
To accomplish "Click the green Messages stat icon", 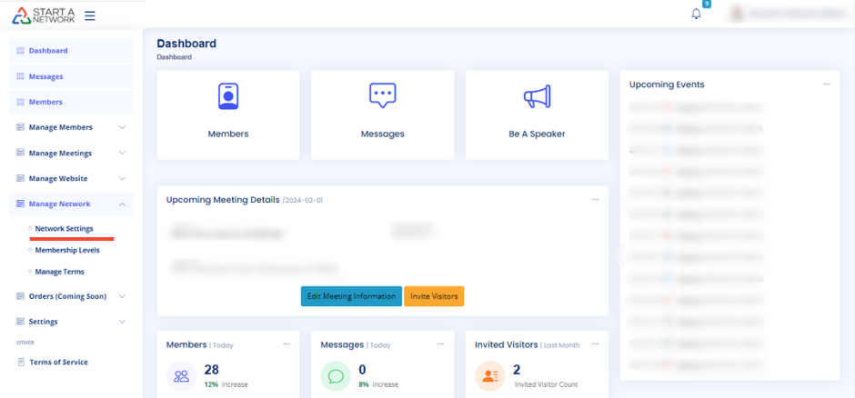I will [x=337, y=375].
